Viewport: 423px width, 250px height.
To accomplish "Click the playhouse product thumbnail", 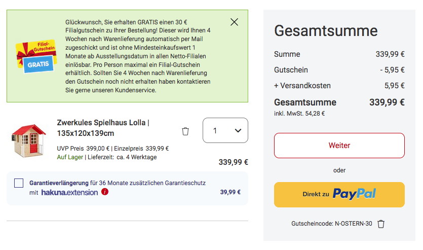I will pyautogui.click(x=29, y=139).
